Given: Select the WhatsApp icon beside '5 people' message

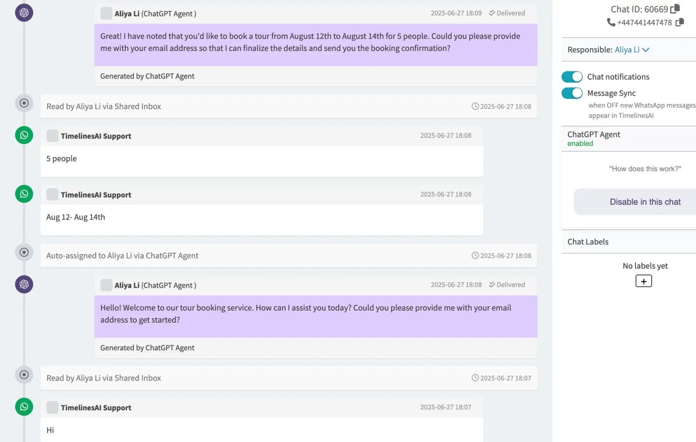Looking at the screenshot, I should pos(24,135).
